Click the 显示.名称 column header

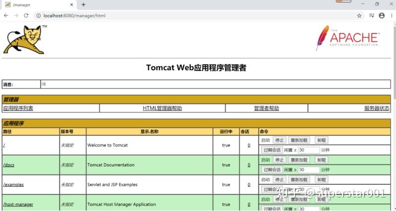[x=150, y=131]
